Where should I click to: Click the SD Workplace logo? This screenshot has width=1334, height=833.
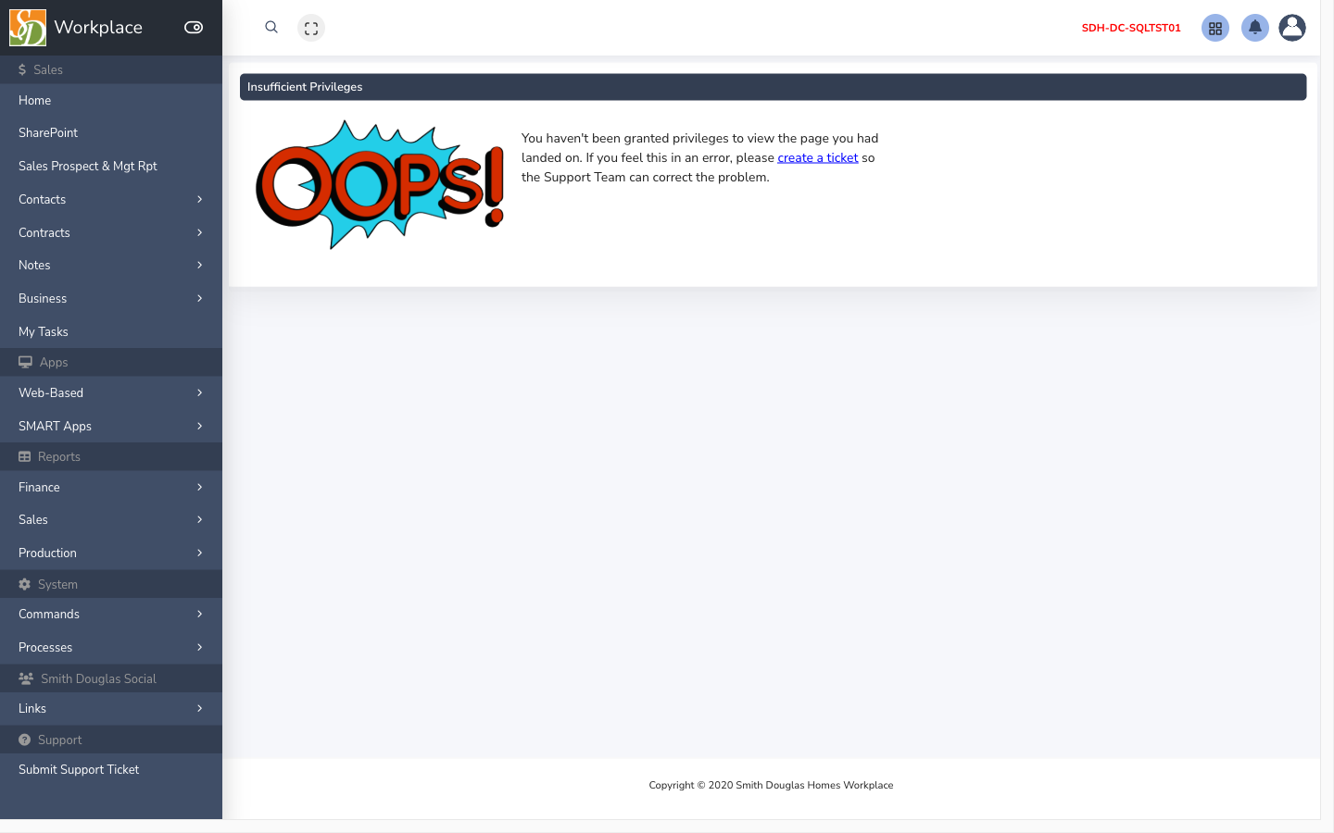click(x=28, y=28)
